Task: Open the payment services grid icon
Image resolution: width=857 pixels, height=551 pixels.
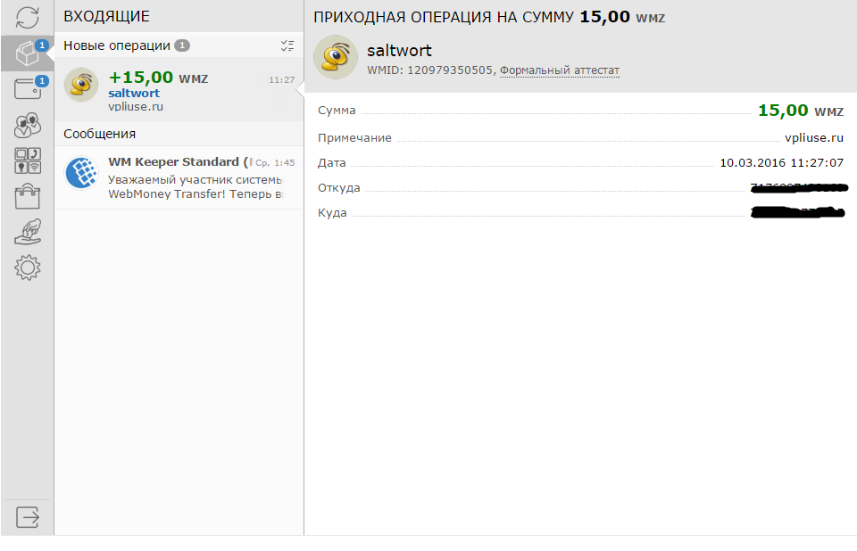Action: click(x=28, y=160)
